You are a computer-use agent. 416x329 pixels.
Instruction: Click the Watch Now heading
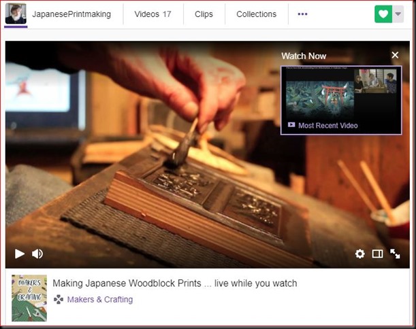click(x=304, y=56)
